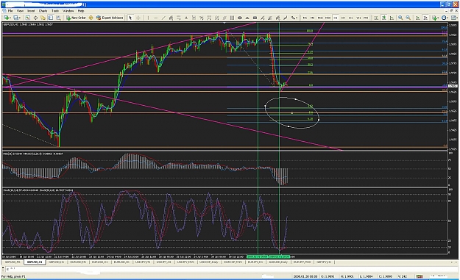Toggle the Terminal panel
This screenshot has height=280, width=460.
51,18
